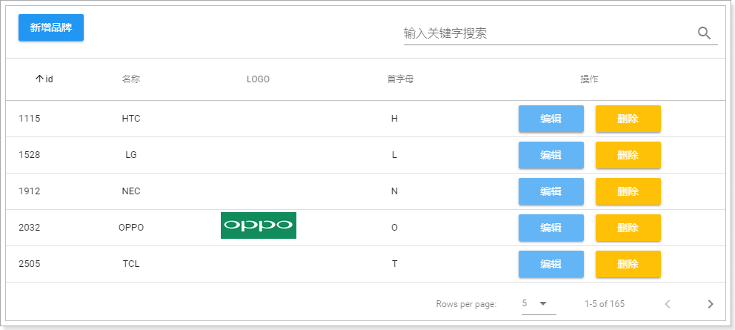Delete the TCL brand row
The height and width of the screenshot is (330, 735).
coord(628,264)
